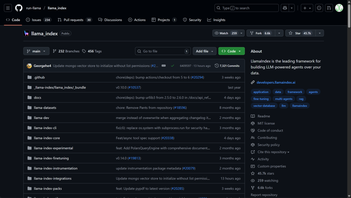This screenshot has width=351, height=198.
Task: Open Copilot options dropdown arrow in header
Action: click(292, 8)
